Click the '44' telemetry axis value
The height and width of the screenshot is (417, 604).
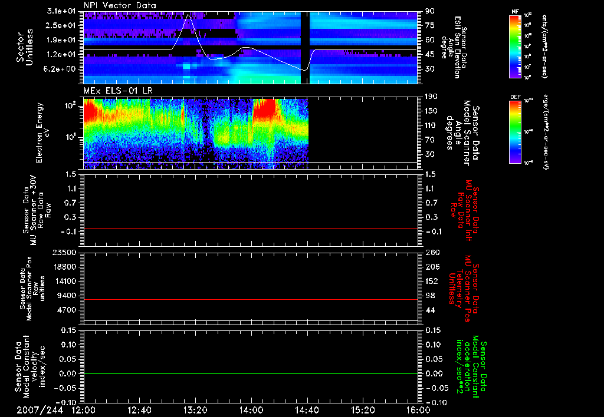click(430, 310)
